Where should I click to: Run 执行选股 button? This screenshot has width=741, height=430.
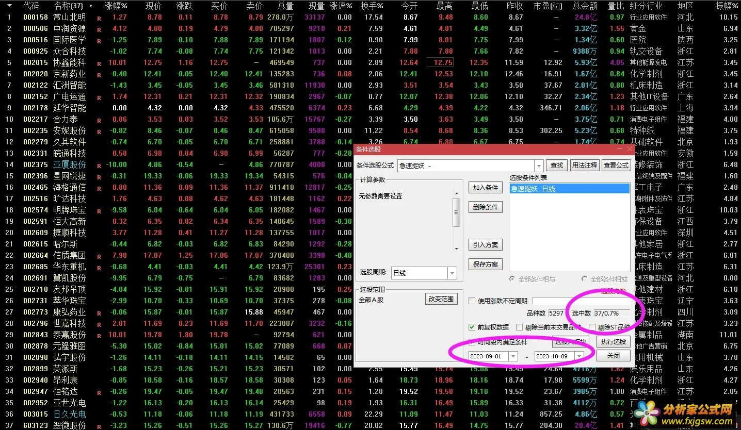pyautogui.click(x=613, y=341)
